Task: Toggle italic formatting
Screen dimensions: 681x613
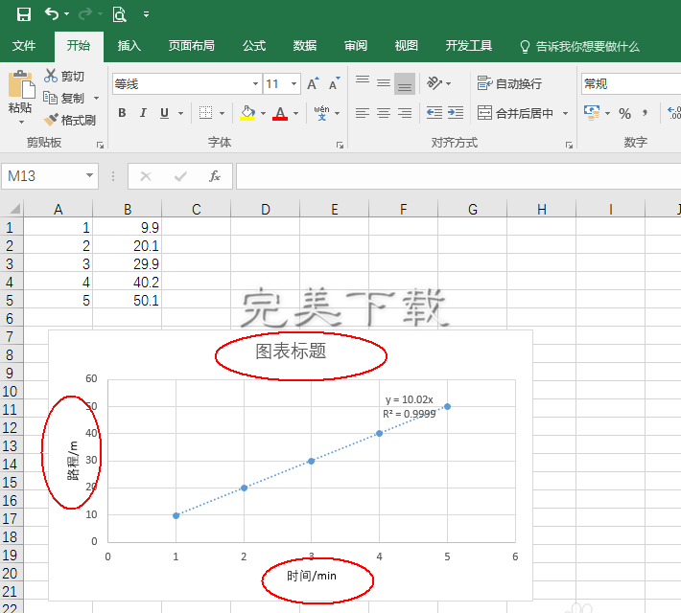Action: (x=143, y=113)
